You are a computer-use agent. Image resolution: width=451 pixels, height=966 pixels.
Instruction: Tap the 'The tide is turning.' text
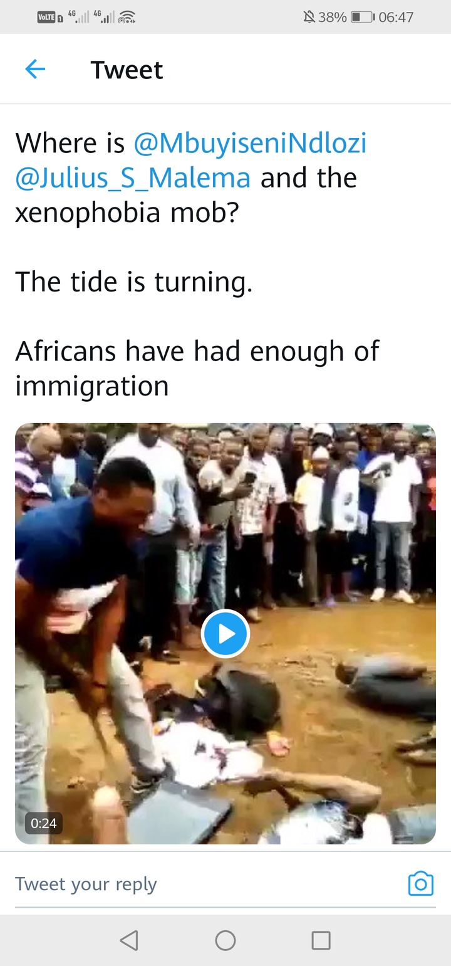point(133,282)
